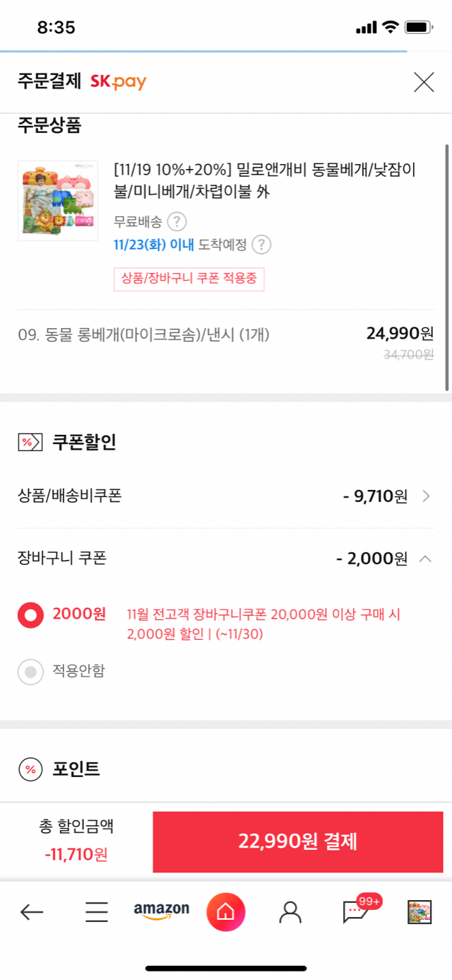The width and height of the screenshot is (452, 980).
Task: Go to home via red home icon
Action: 225,912
